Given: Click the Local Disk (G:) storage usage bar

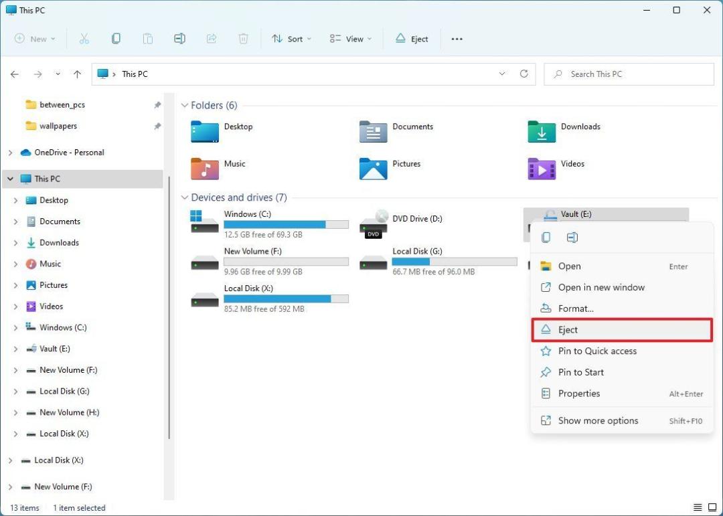Looking at the screenshot, I should coord(454,262).
